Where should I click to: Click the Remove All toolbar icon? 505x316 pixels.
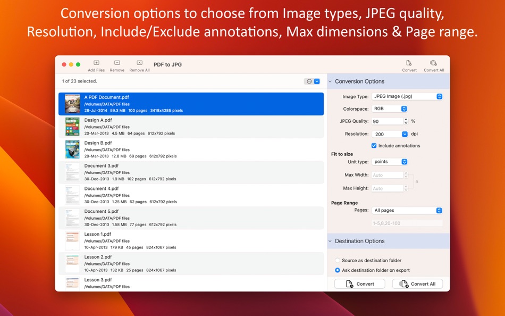pos(139,63)
